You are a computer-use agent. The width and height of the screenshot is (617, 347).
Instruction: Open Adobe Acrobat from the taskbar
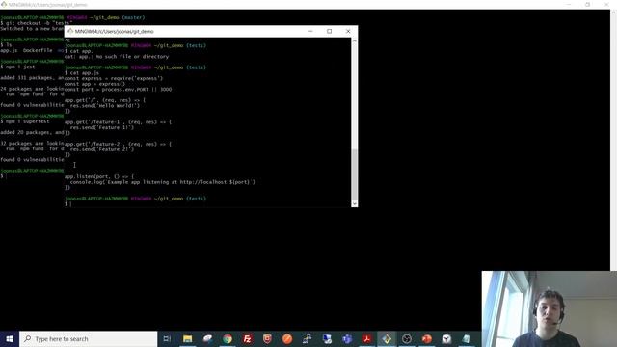click(x=366, y=338)
